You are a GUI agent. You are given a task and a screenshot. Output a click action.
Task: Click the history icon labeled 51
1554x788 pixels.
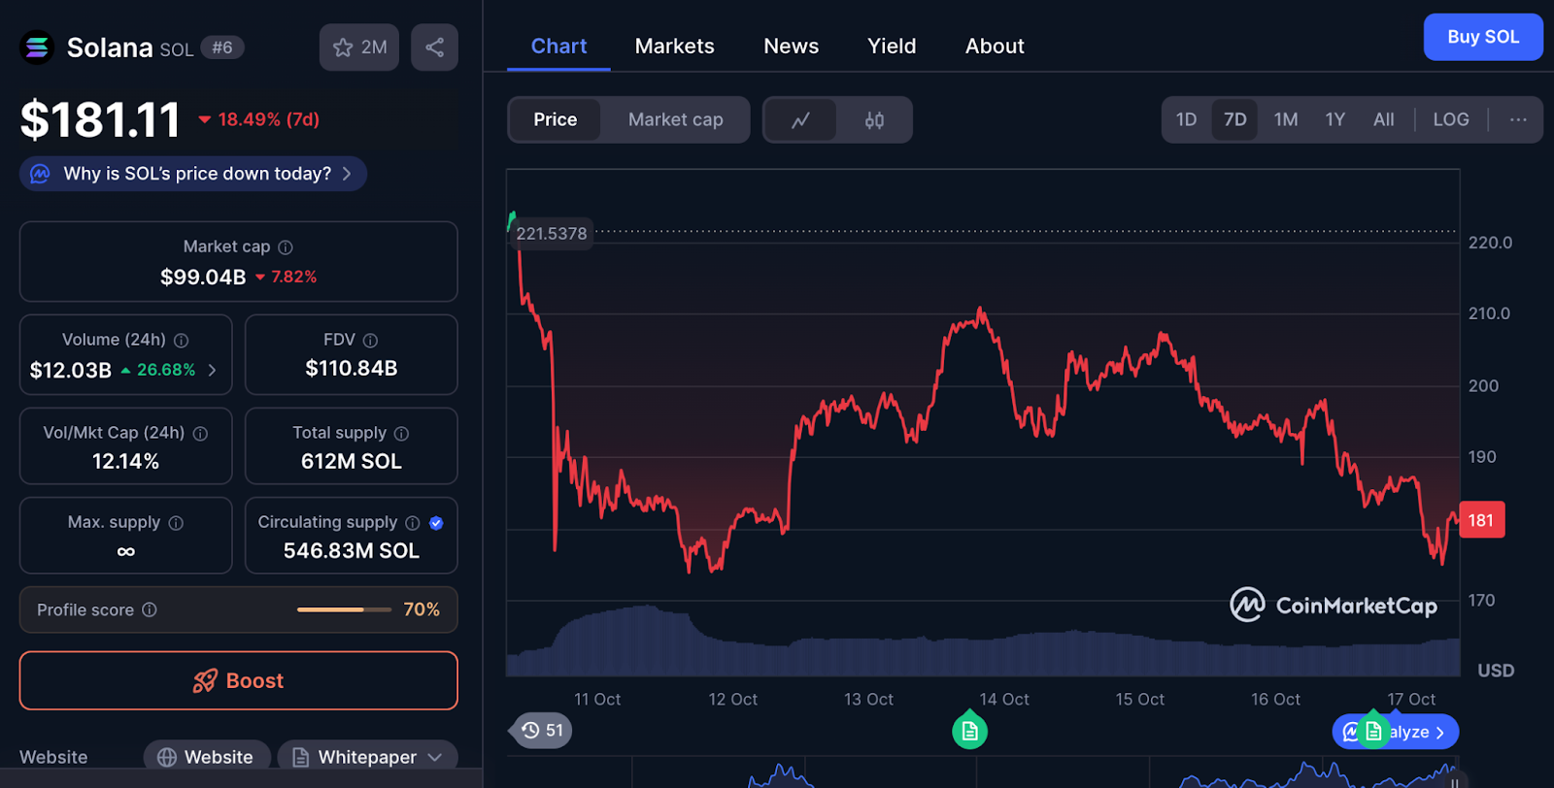click(x=542, y=731)
